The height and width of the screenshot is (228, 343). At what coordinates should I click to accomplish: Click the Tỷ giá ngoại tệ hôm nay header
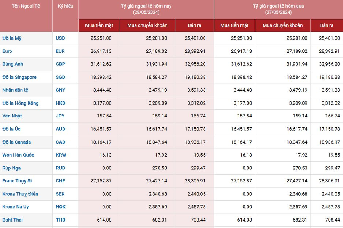[146, 9]
